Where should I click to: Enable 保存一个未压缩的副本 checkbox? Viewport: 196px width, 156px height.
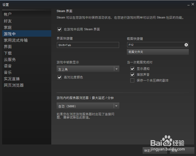pos(132,81)
